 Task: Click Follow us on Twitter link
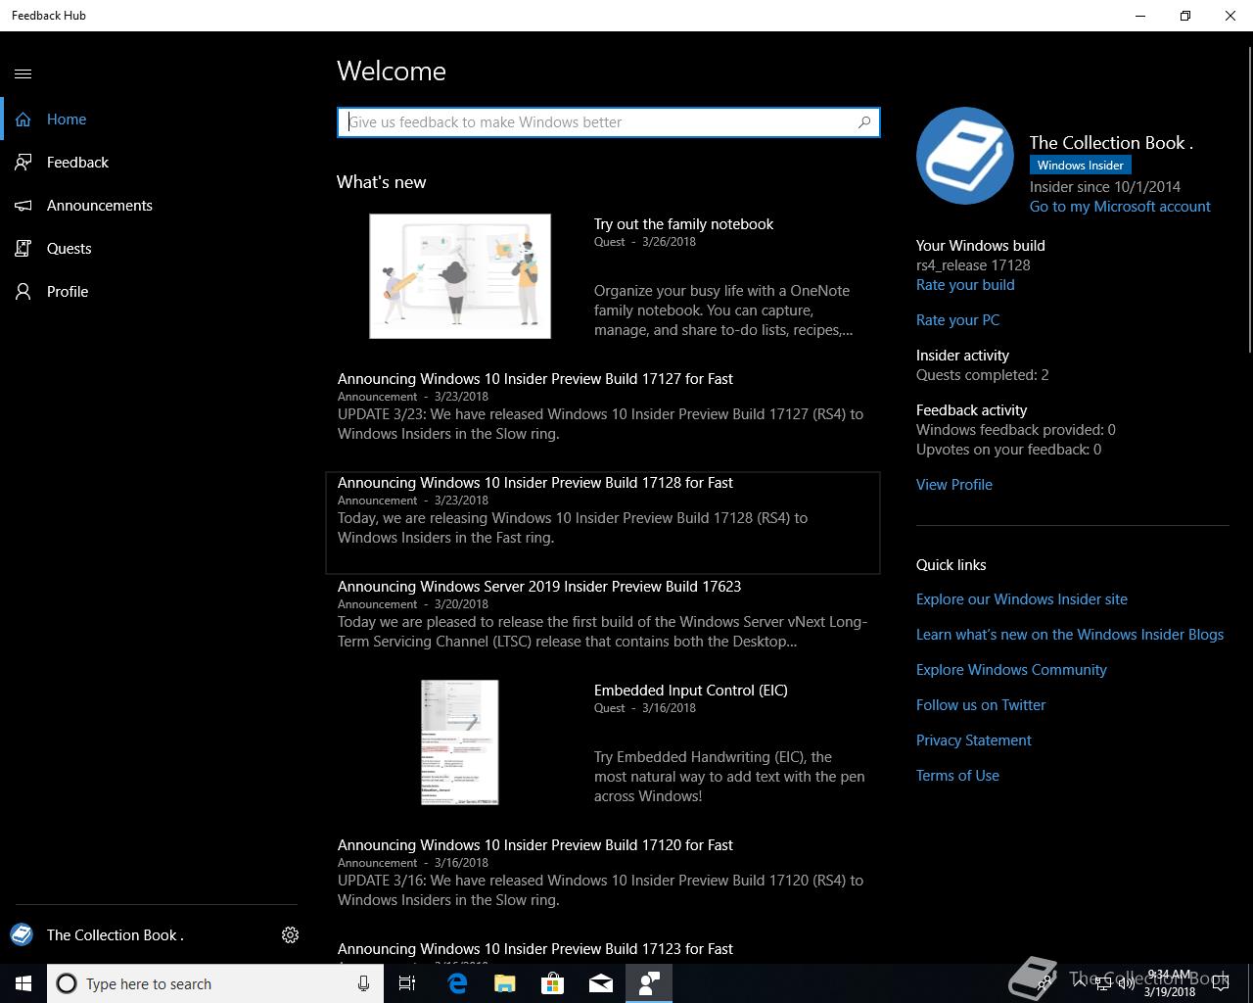981,705
